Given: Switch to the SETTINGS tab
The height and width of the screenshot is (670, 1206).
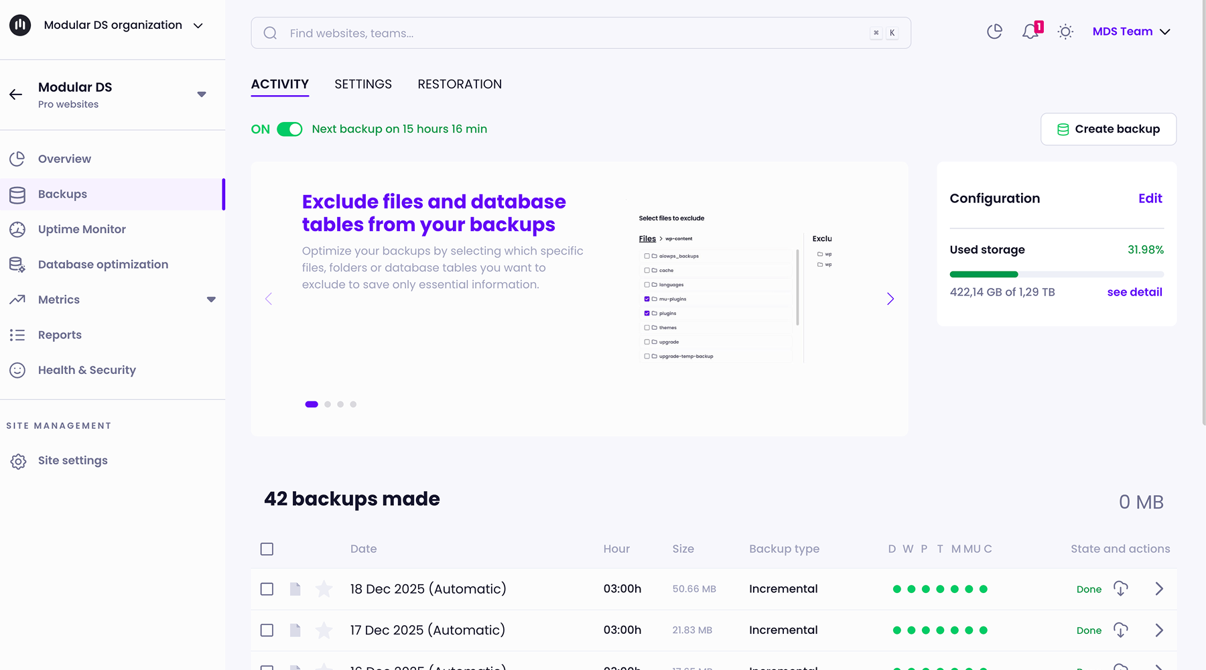Looking at the screenshot, I should pyautogui.click(x=362, y=84).
